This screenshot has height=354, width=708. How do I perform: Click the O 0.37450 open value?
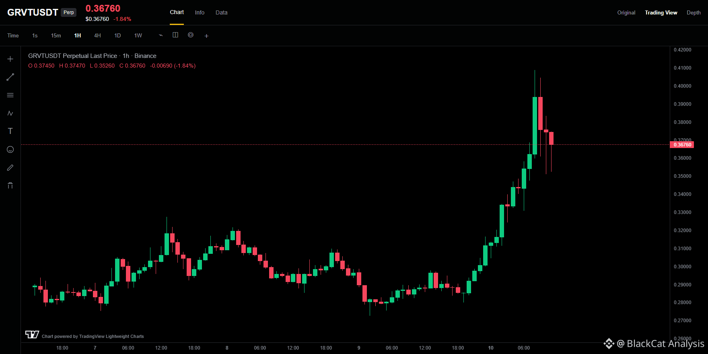coord(41,66)
